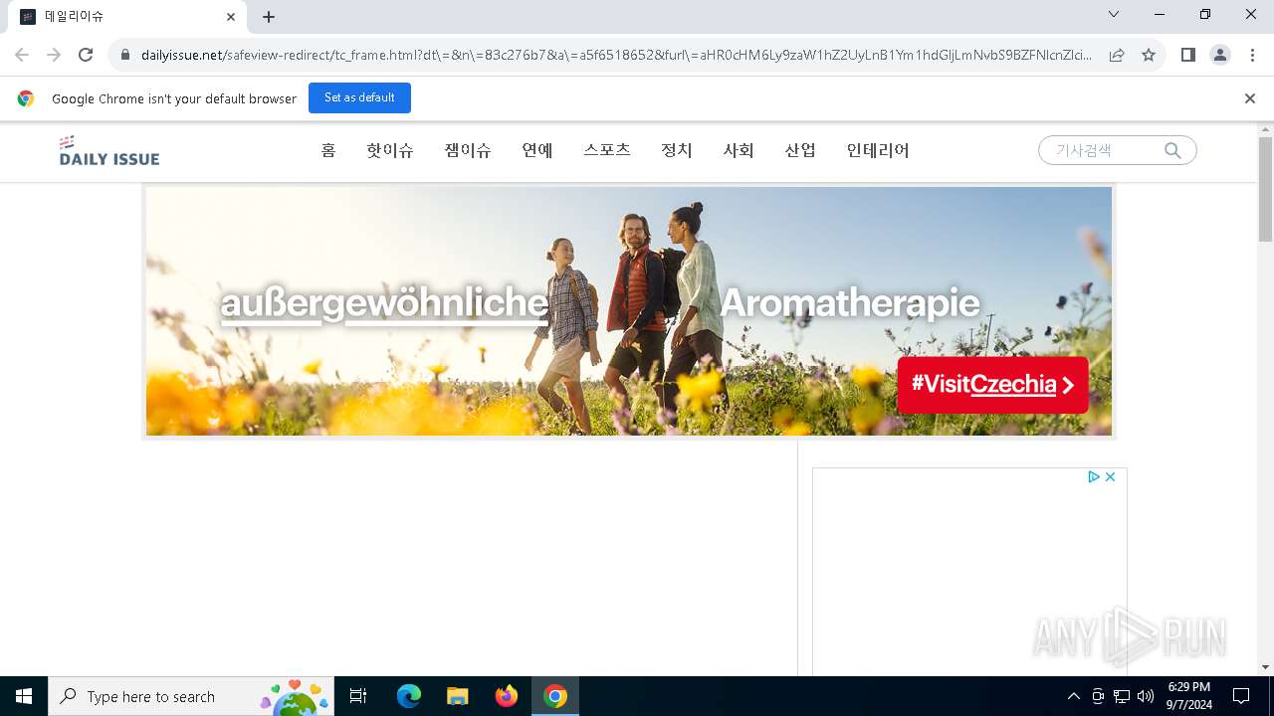Viewport: 1274px width, 716px height.
Task: Expand the tab search dropdown arrow
Action: click(x=1114, y=15)
